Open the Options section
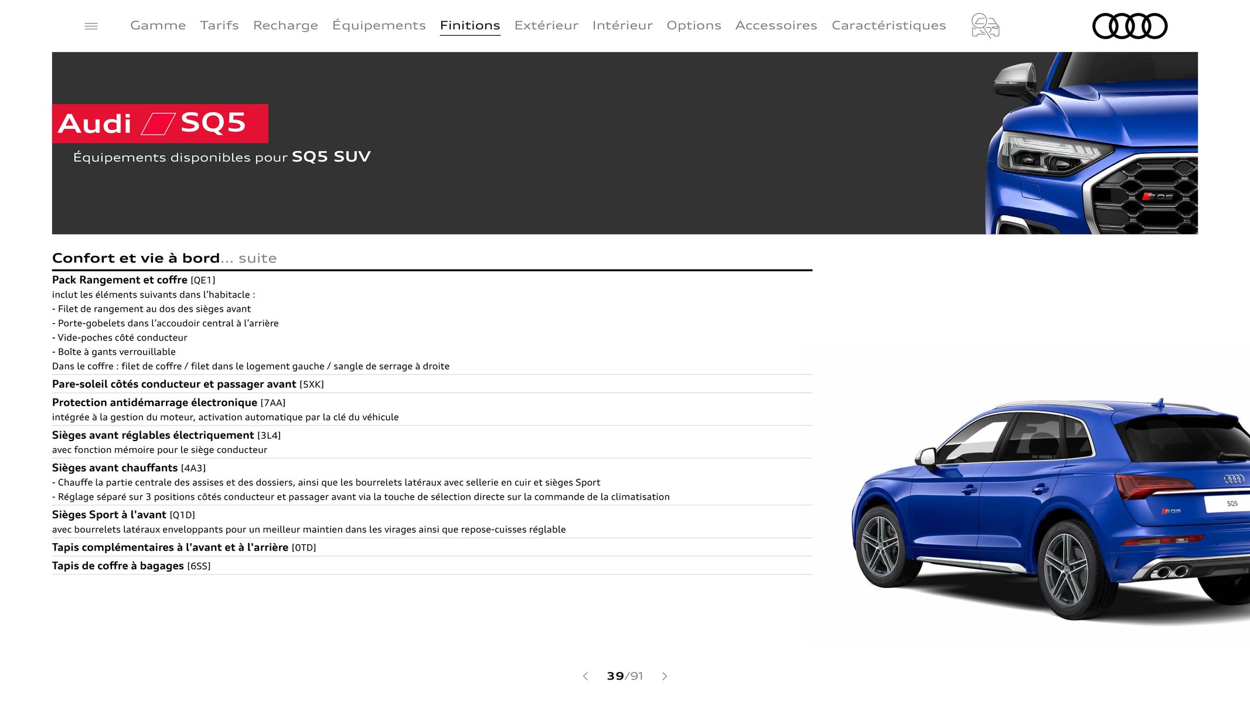 click(x=694, y=25)
